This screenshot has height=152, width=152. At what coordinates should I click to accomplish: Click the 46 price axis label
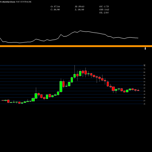[x=144, y=85]
